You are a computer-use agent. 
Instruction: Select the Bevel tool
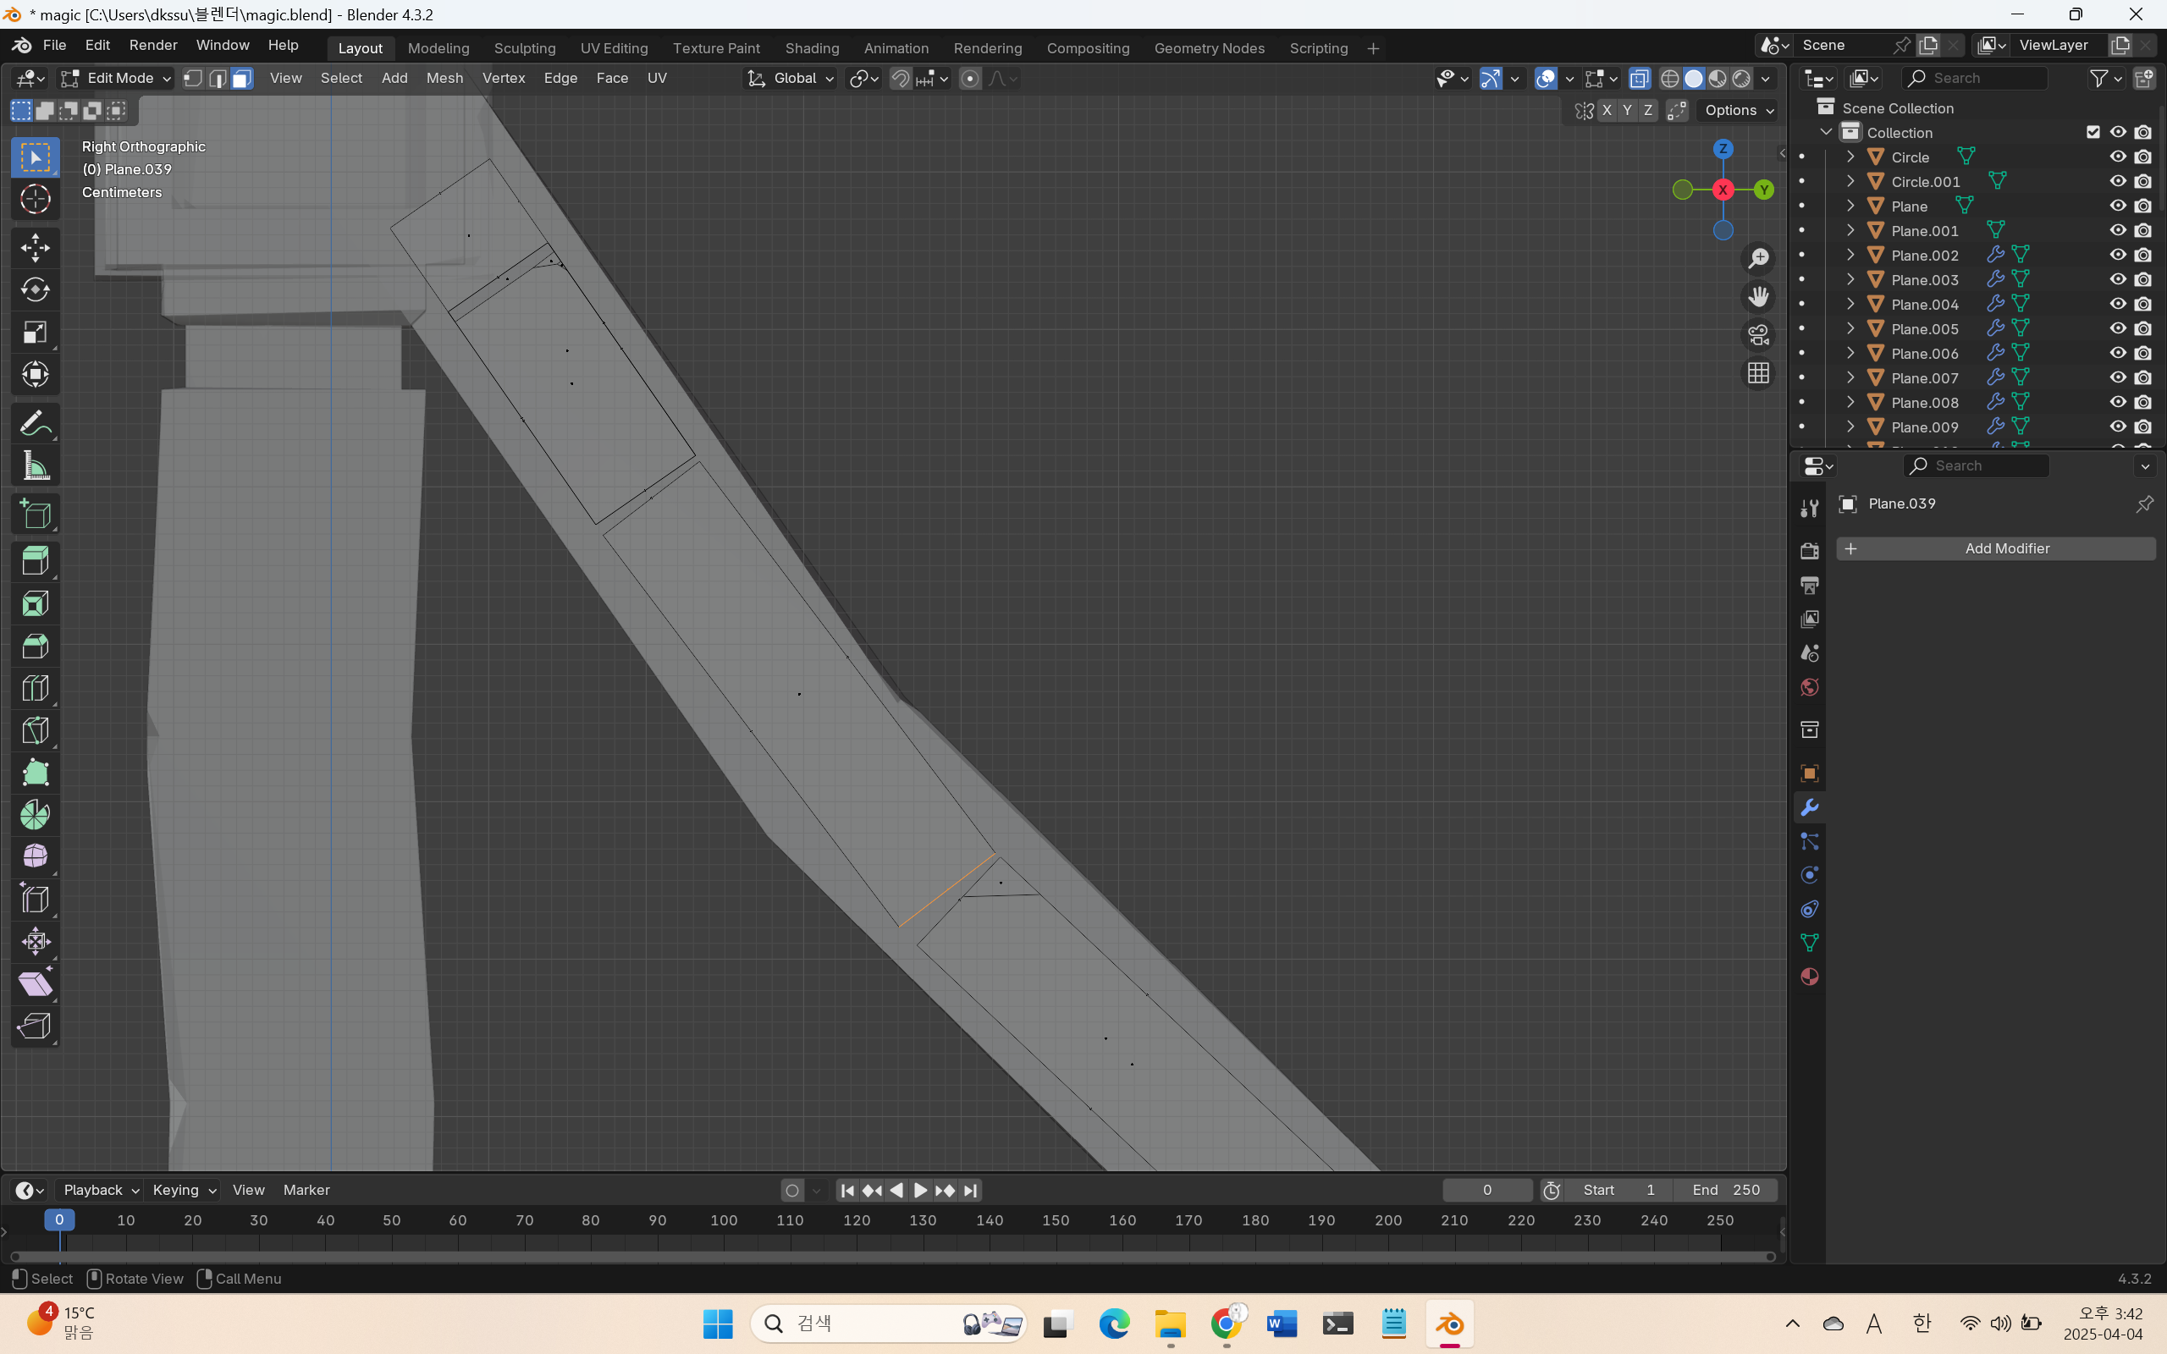click(x=35, y=646)
